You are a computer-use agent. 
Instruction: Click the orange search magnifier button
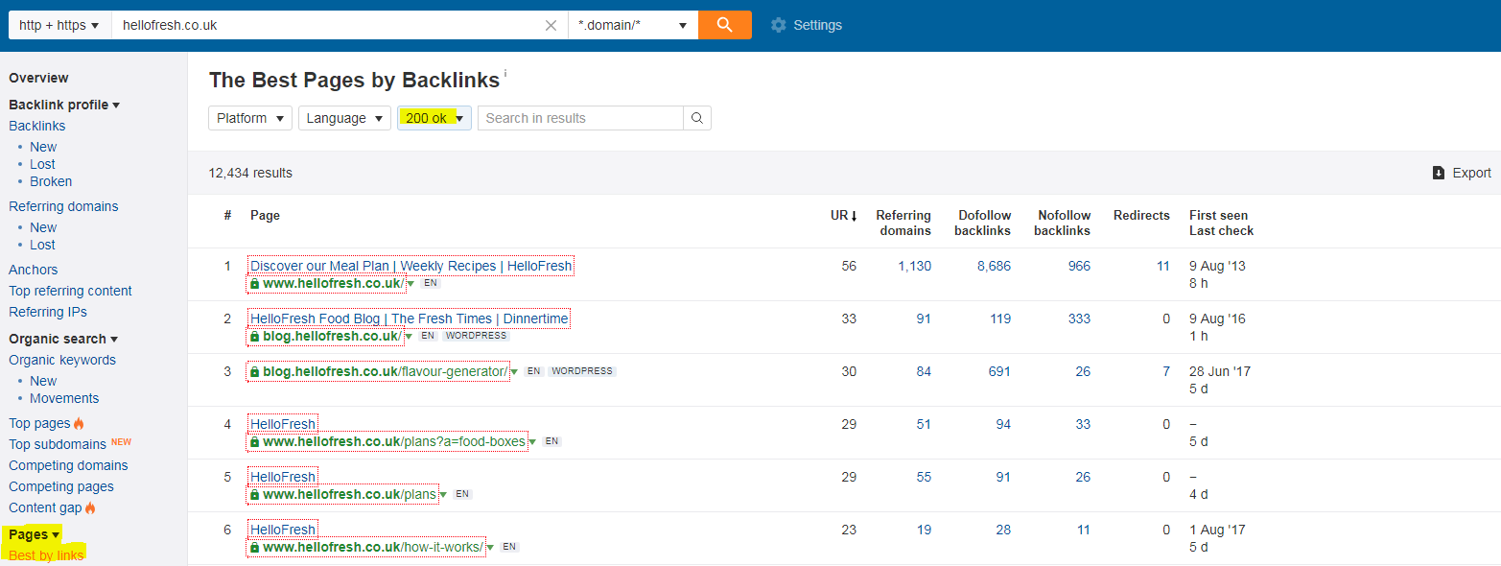point(724,25)
